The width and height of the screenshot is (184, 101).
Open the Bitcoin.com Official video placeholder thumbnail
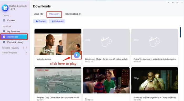coord(106,42)
